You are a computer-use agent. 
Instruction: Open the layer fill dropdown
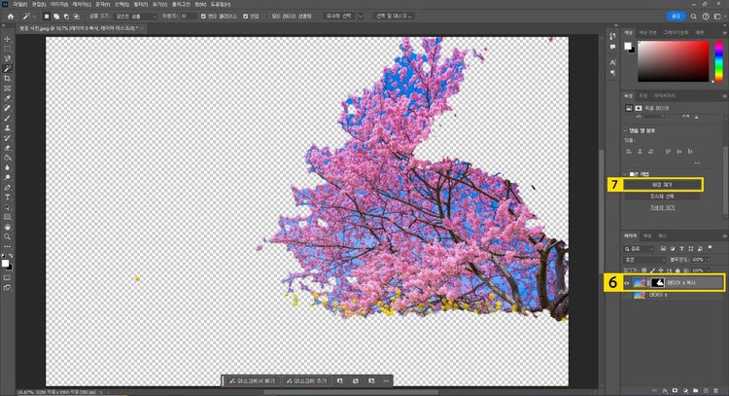pos(708,270)
